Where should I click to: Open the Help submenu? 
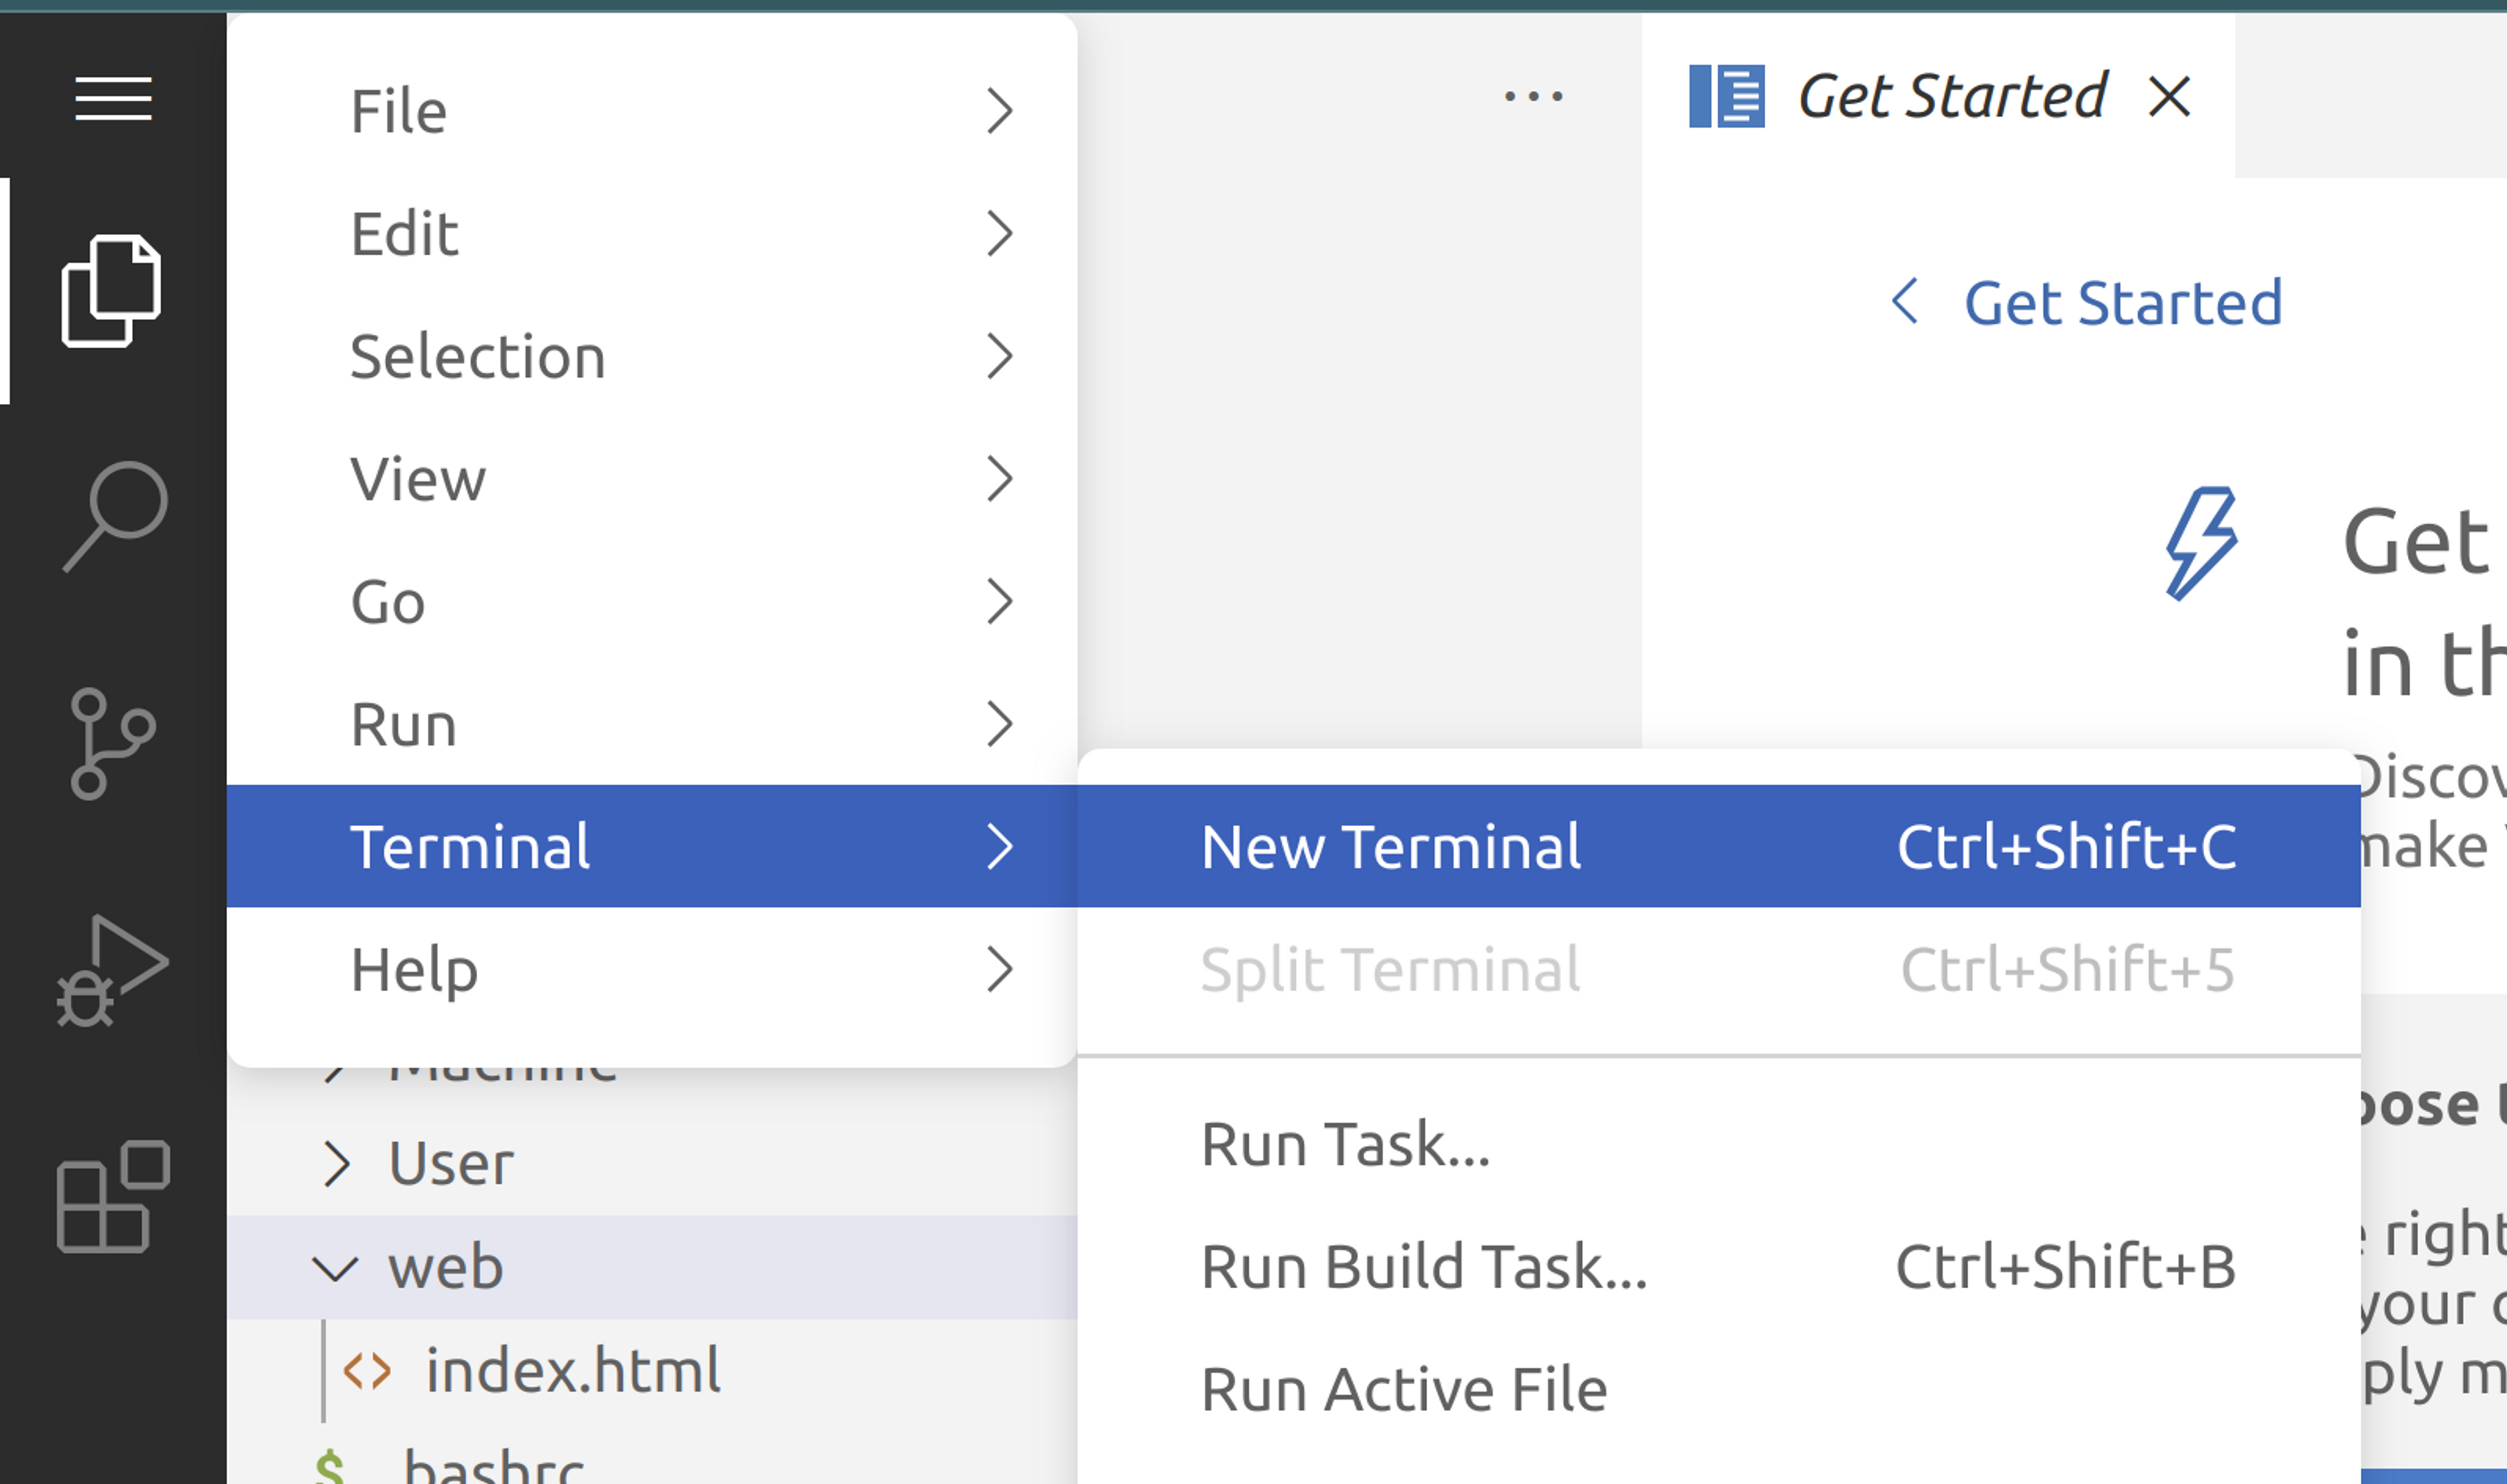(x=650, y=969)
